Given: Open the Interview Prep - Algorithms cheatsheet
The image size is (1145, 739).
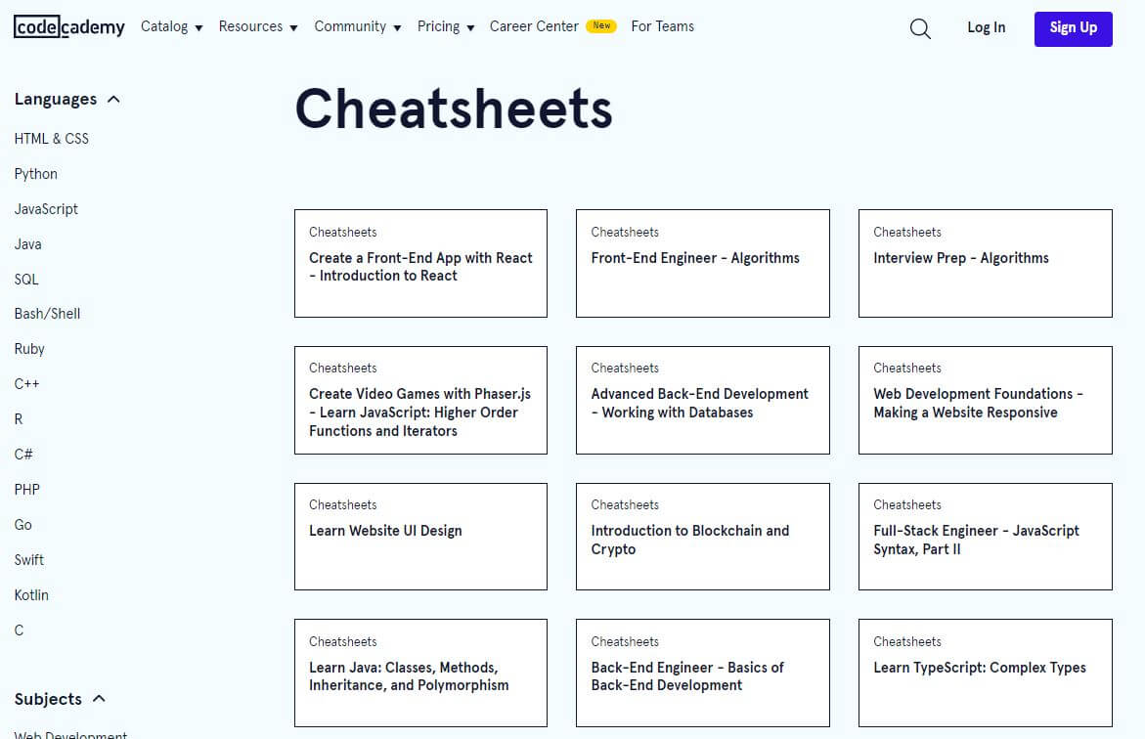Looking at the screenshot, I should point(985,263).
